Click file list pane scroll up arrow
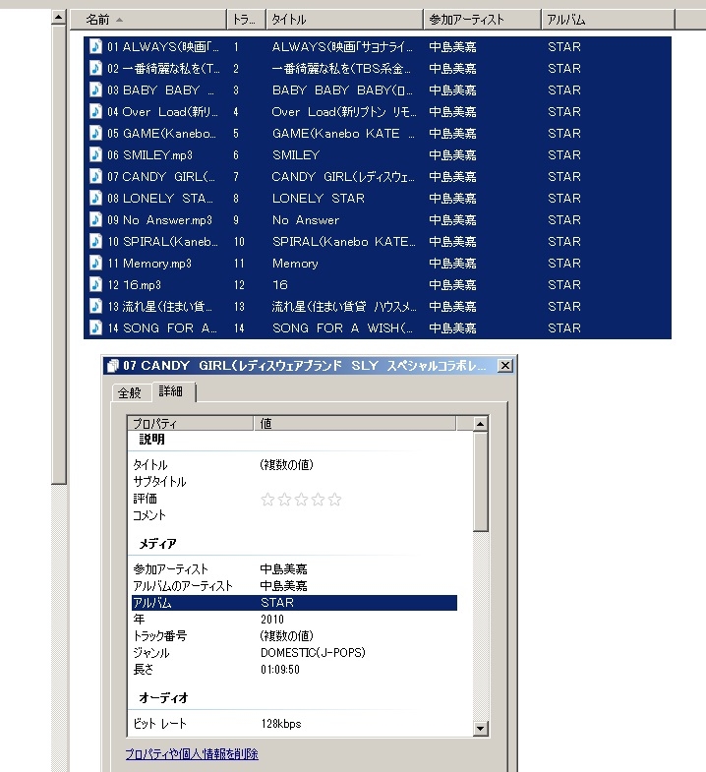 (59, 18)
